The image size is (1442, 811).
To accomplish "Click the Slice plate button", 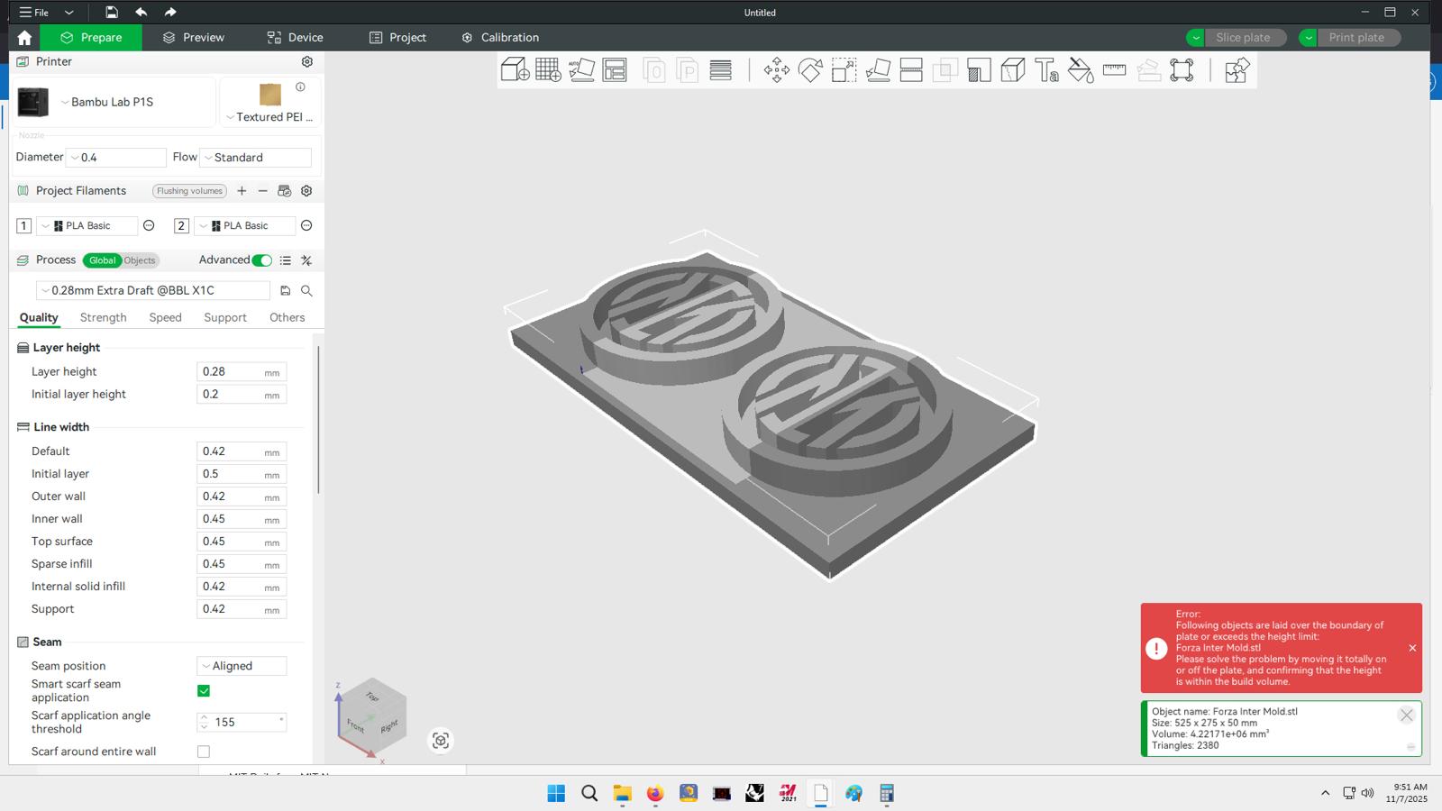I will (x=1242, y=38).
